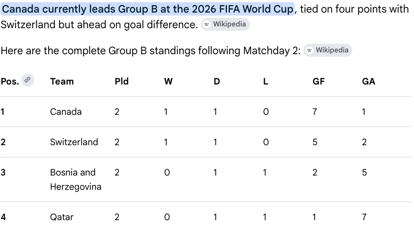Viewport: 414px width, 231px height.
Task: Click the Pld column header
Action: coord(122,81)
